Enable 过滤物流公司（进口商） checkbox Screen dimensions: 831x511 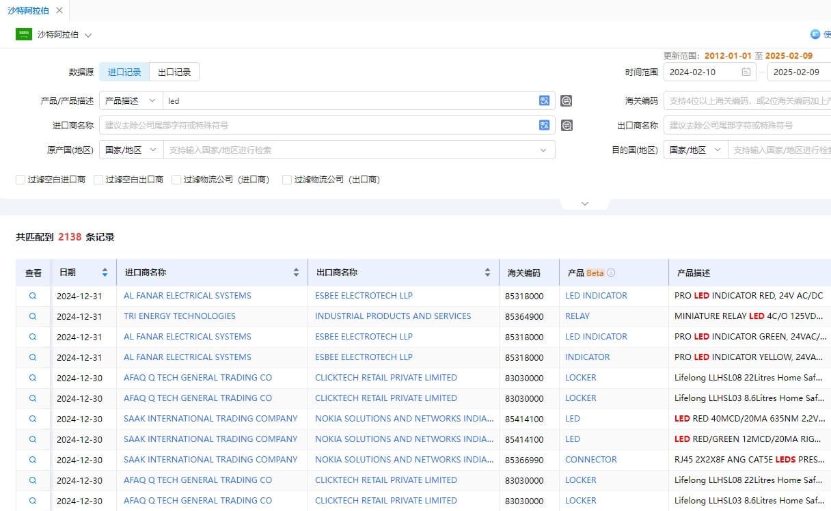pos(176,180)
